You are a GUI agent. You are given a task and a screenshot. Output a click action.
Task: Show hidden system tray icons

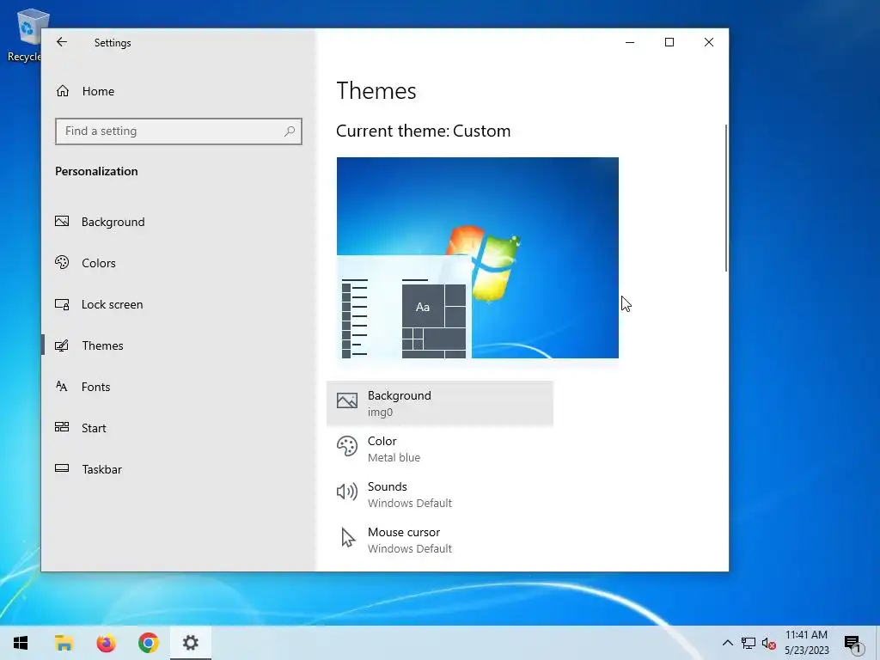727,643
